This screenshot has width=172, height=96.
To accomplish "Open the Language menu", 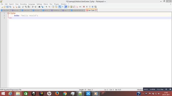I will [x=32, y=4].
